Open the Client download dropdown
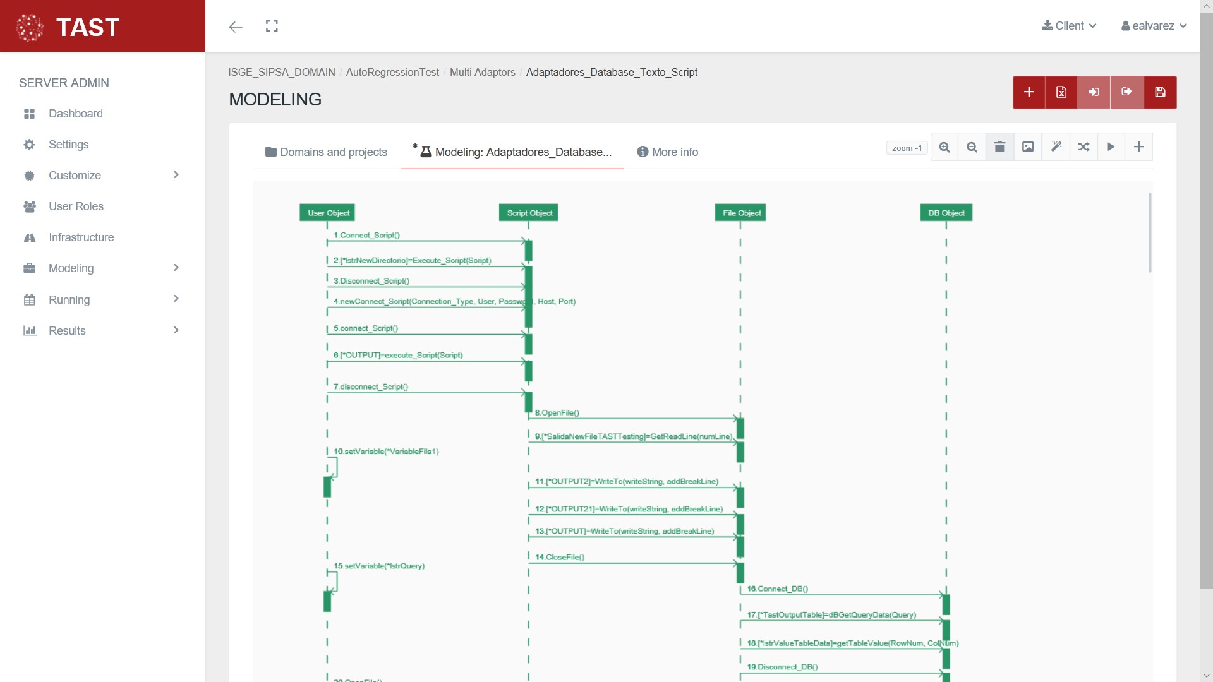The image size is (1213, 682). click(x=1069, y=26)
